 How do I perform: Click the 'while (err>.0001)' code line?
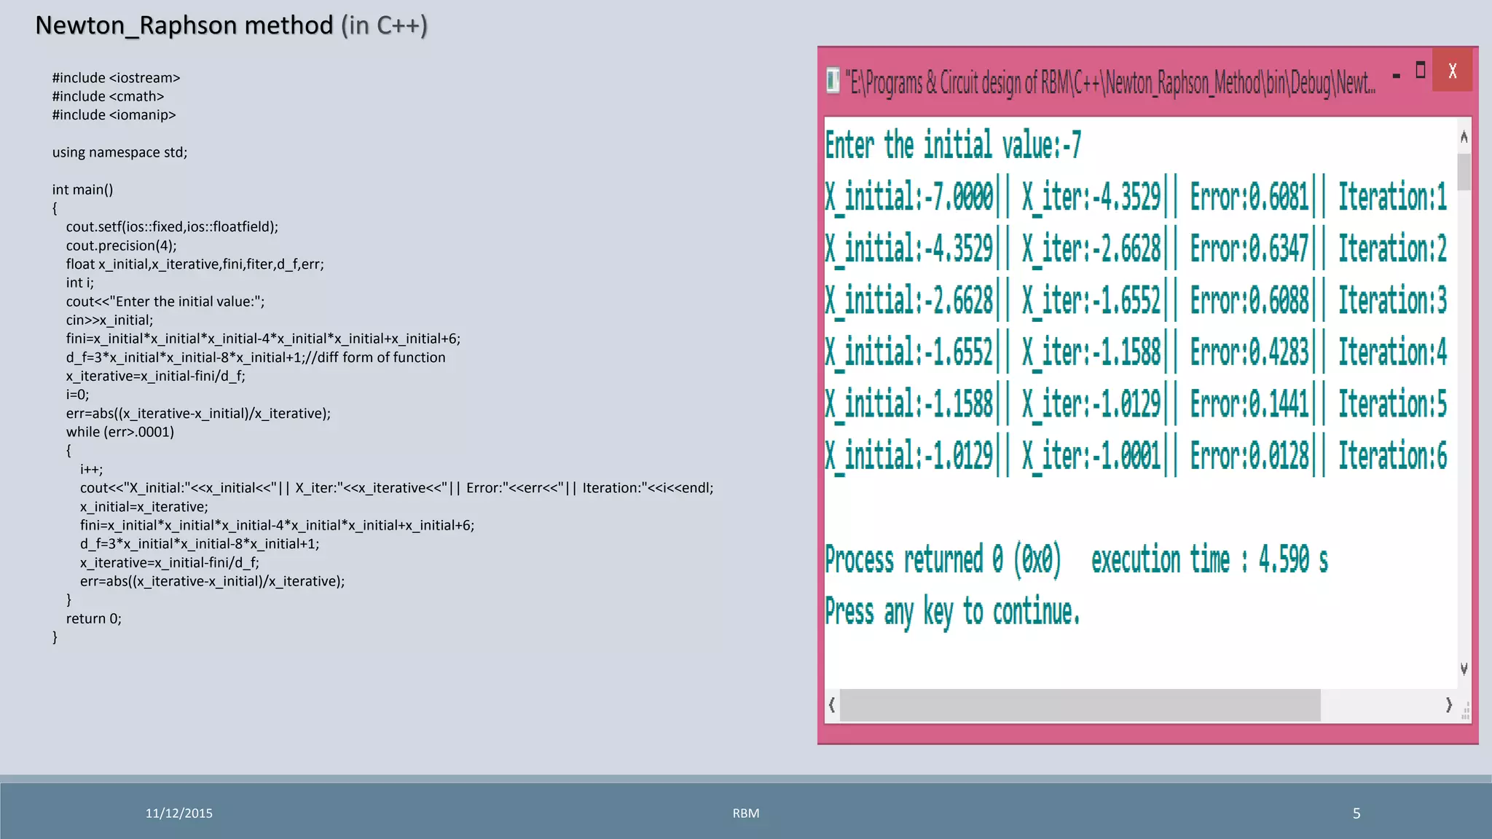coord(120,432)
